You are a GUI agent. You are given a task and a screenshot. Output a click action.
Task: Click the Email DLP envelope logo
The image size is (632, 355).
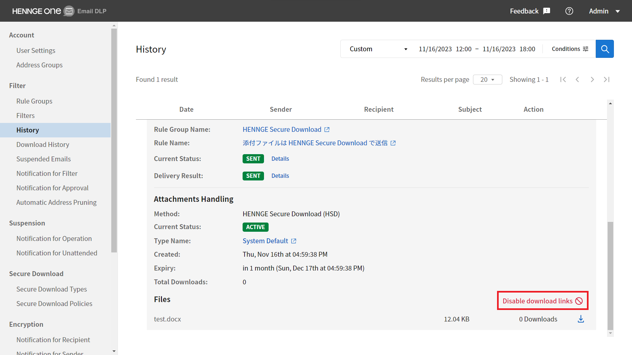[69, 11]
